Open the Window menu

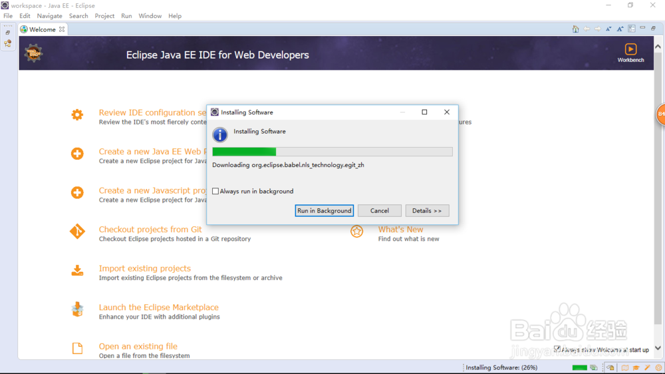pos(150,16)
